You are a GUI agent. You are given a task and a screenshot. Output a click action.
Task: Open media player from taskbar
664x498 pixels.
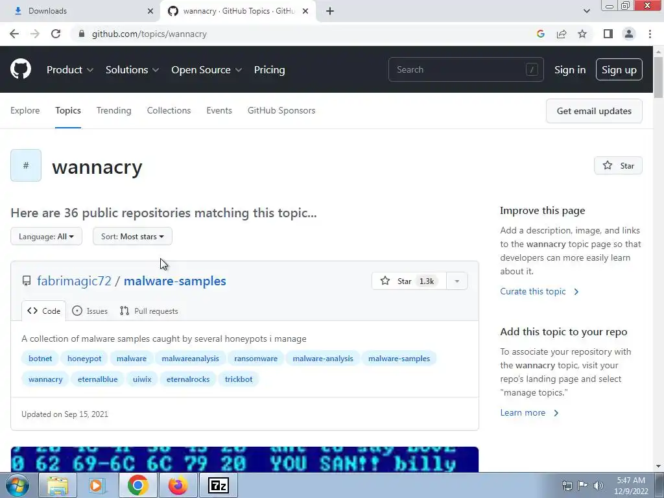click(x=97, y=485)
